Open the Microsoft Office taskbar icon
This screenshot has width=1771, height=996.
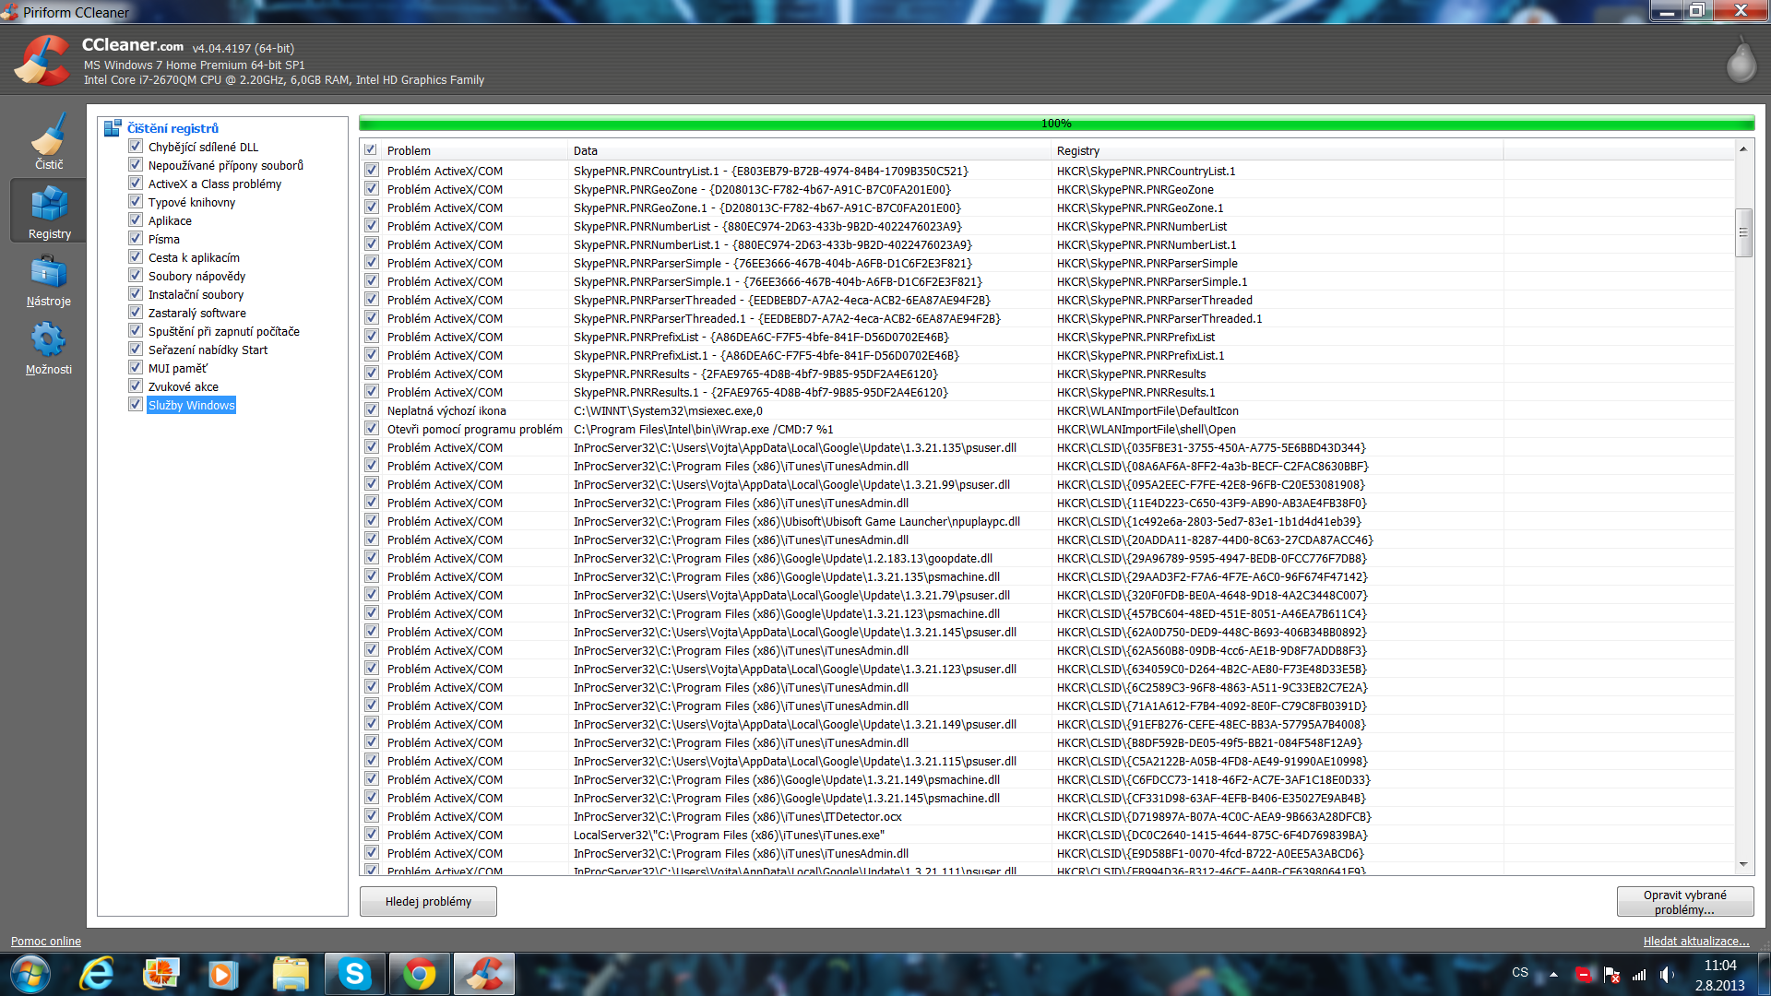[160, 974]
